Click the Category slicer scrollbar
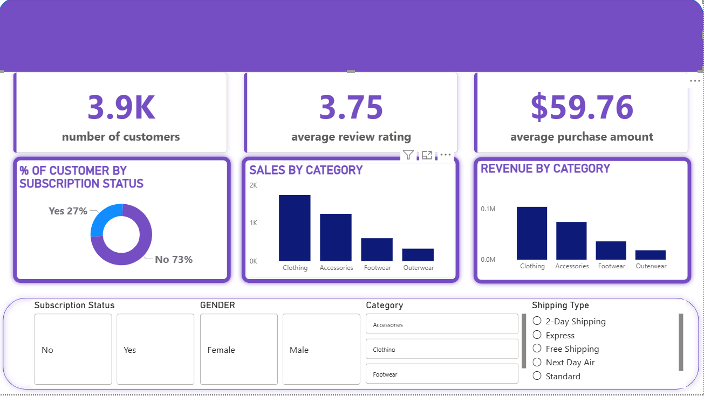The width and height of the screenshot is (704, 396). click(x=524, y=341)
